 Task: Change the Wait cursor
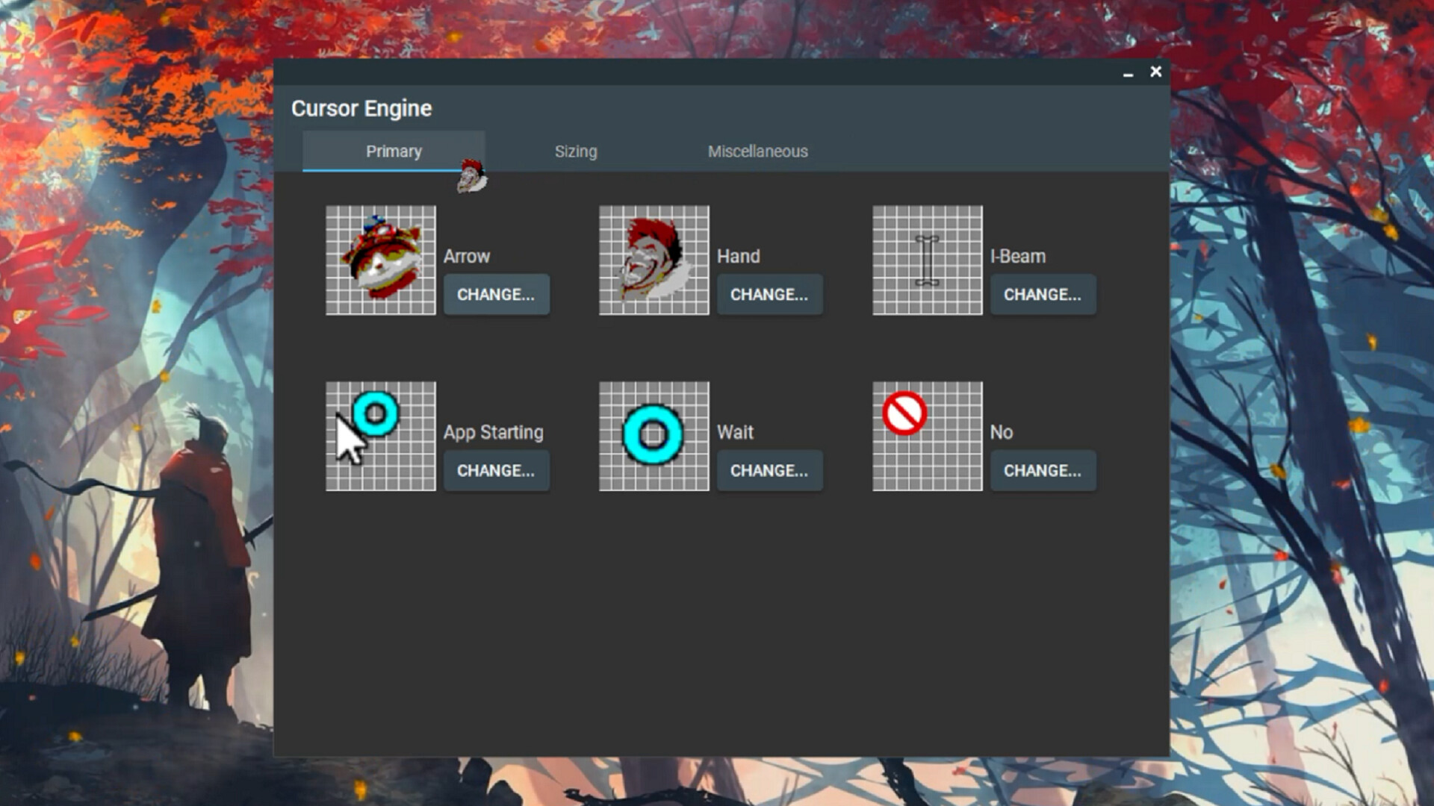pos(770,471)
